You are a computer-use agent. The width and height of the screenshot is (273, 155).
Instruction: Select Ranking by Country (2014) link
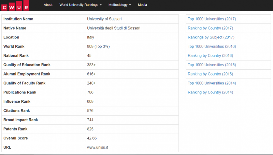coord(210,92)
